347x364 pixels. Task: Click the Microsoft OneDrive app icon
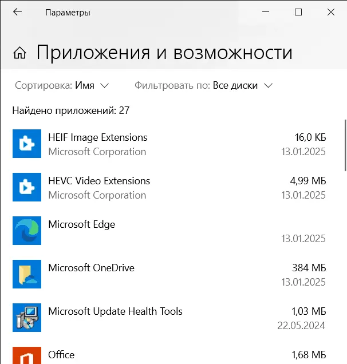click(x=27, y=274)
